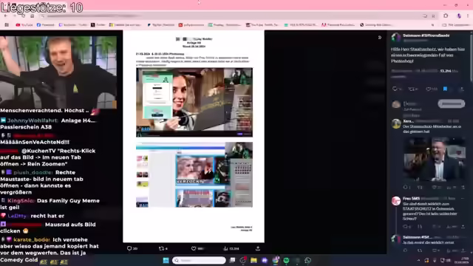Open the browser extensions puzzle icon

click(446, 16)
